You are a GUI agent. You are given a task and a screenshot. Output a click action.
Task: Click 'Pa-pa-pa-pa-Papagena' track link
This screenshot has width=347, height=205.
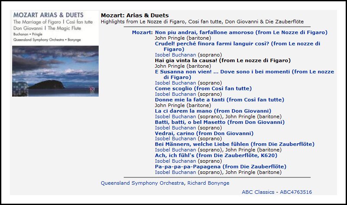[x=220, y=167]
